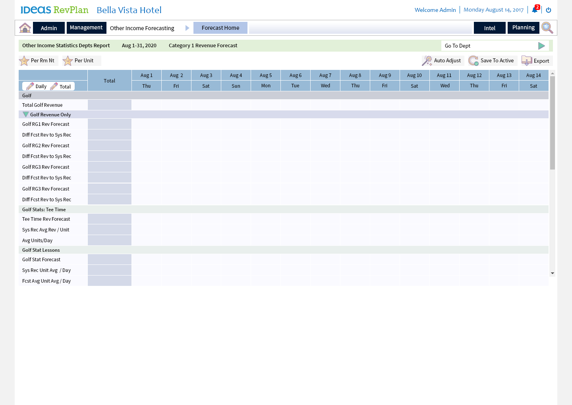Image resolution: width=572 pixels, height=405 pixels.
Task: Click the notifications bell icon
Action: pyautogui.click(x=535, y=10)
